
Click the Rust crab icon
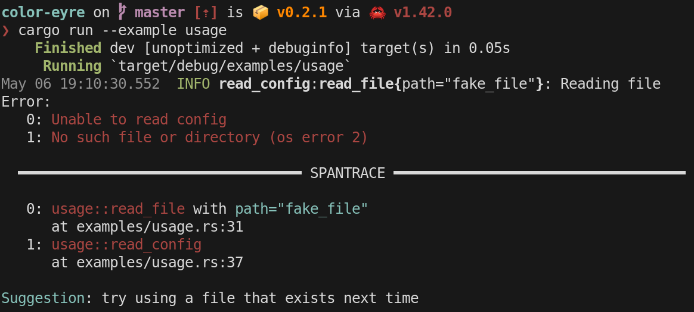377,12
